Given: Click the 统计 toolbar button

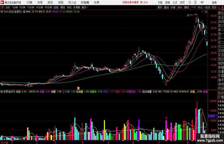Looking at the screenshot, I should coord(180,7).
